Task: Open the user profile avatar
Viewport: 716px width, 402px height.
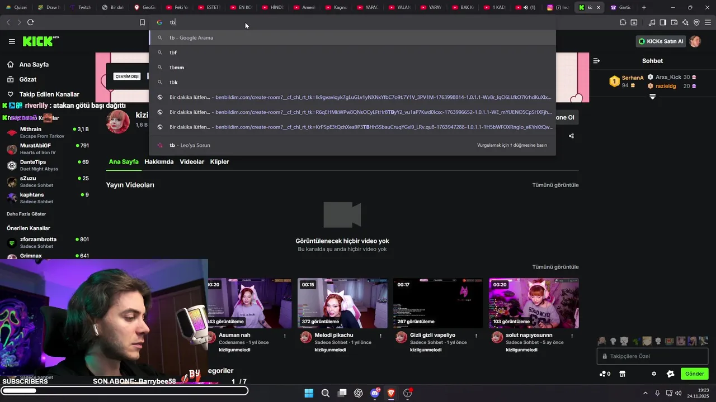Action: pos(695,41)
